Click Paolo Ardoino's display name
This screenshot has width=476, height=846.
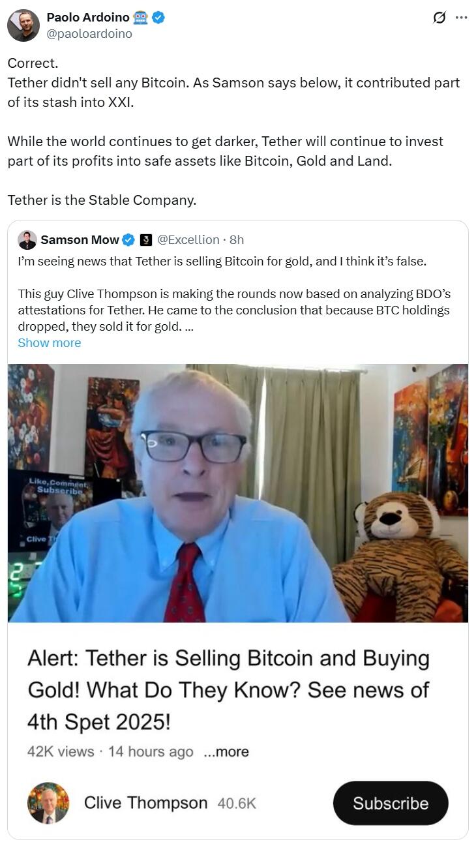click(88, 18)
